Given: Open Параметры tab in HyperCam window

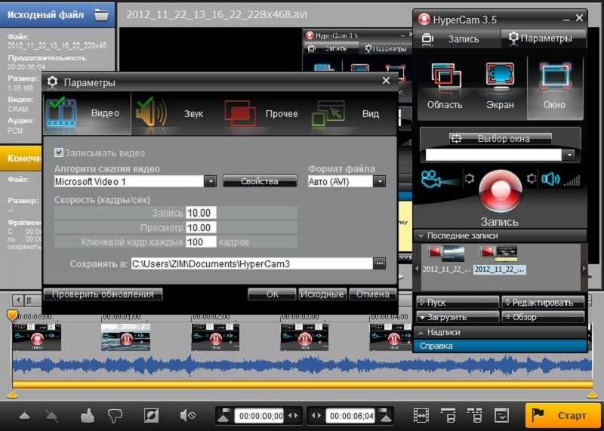Looking at the screenshot, I should coord(543,38).
